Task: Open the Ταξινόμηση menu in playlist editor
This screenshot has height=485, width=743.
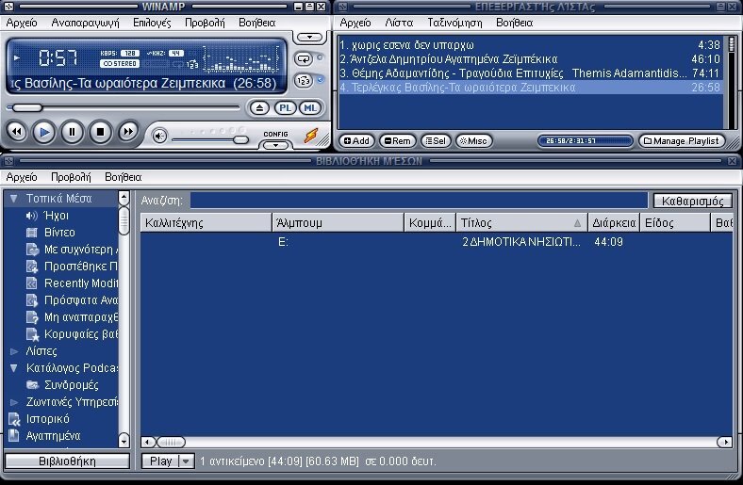Action: click(454, 23)
